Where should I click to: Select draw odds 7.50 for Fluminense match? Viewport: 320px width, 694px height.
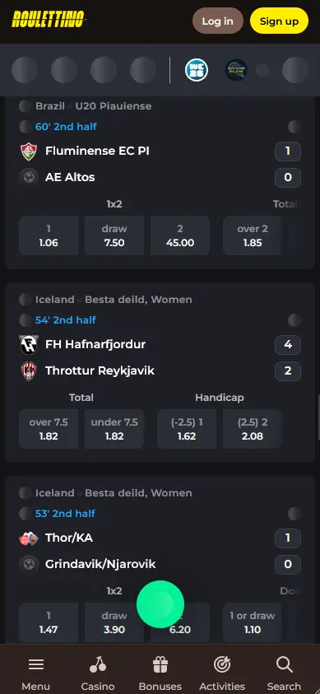pyautogui.click(x=114, y=235)
